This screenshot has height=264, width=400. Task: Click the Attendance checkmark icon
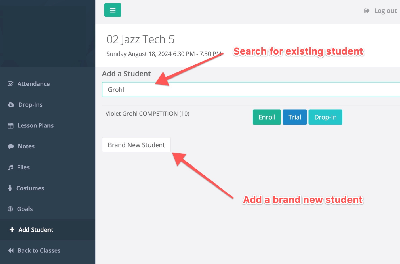click(11, 84)
